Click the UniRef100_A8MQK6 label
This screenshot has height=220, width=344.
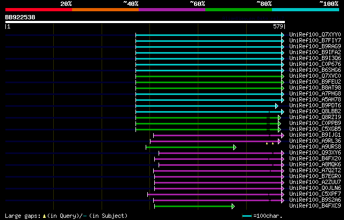315,165
